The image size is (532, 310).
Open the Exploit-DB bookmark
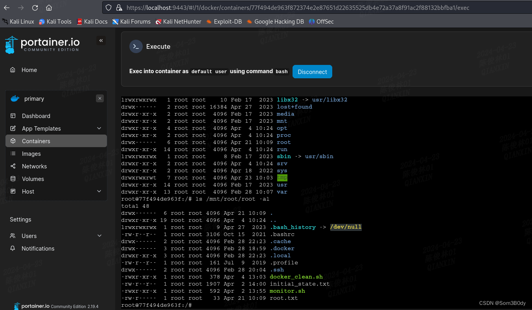224,22
